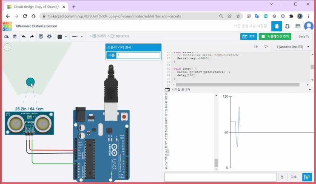Viewport: 316px width, 184px height.
Task: Select the ultrasonic PING sensor component
Action: coord(29,123)
